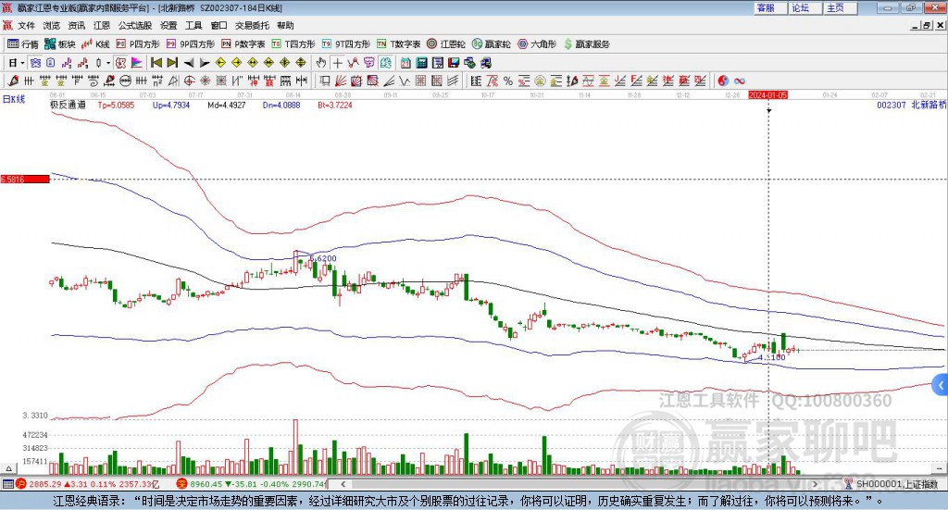Switch to the K线 chart view

pyautogui.click(x=95, y=44)
